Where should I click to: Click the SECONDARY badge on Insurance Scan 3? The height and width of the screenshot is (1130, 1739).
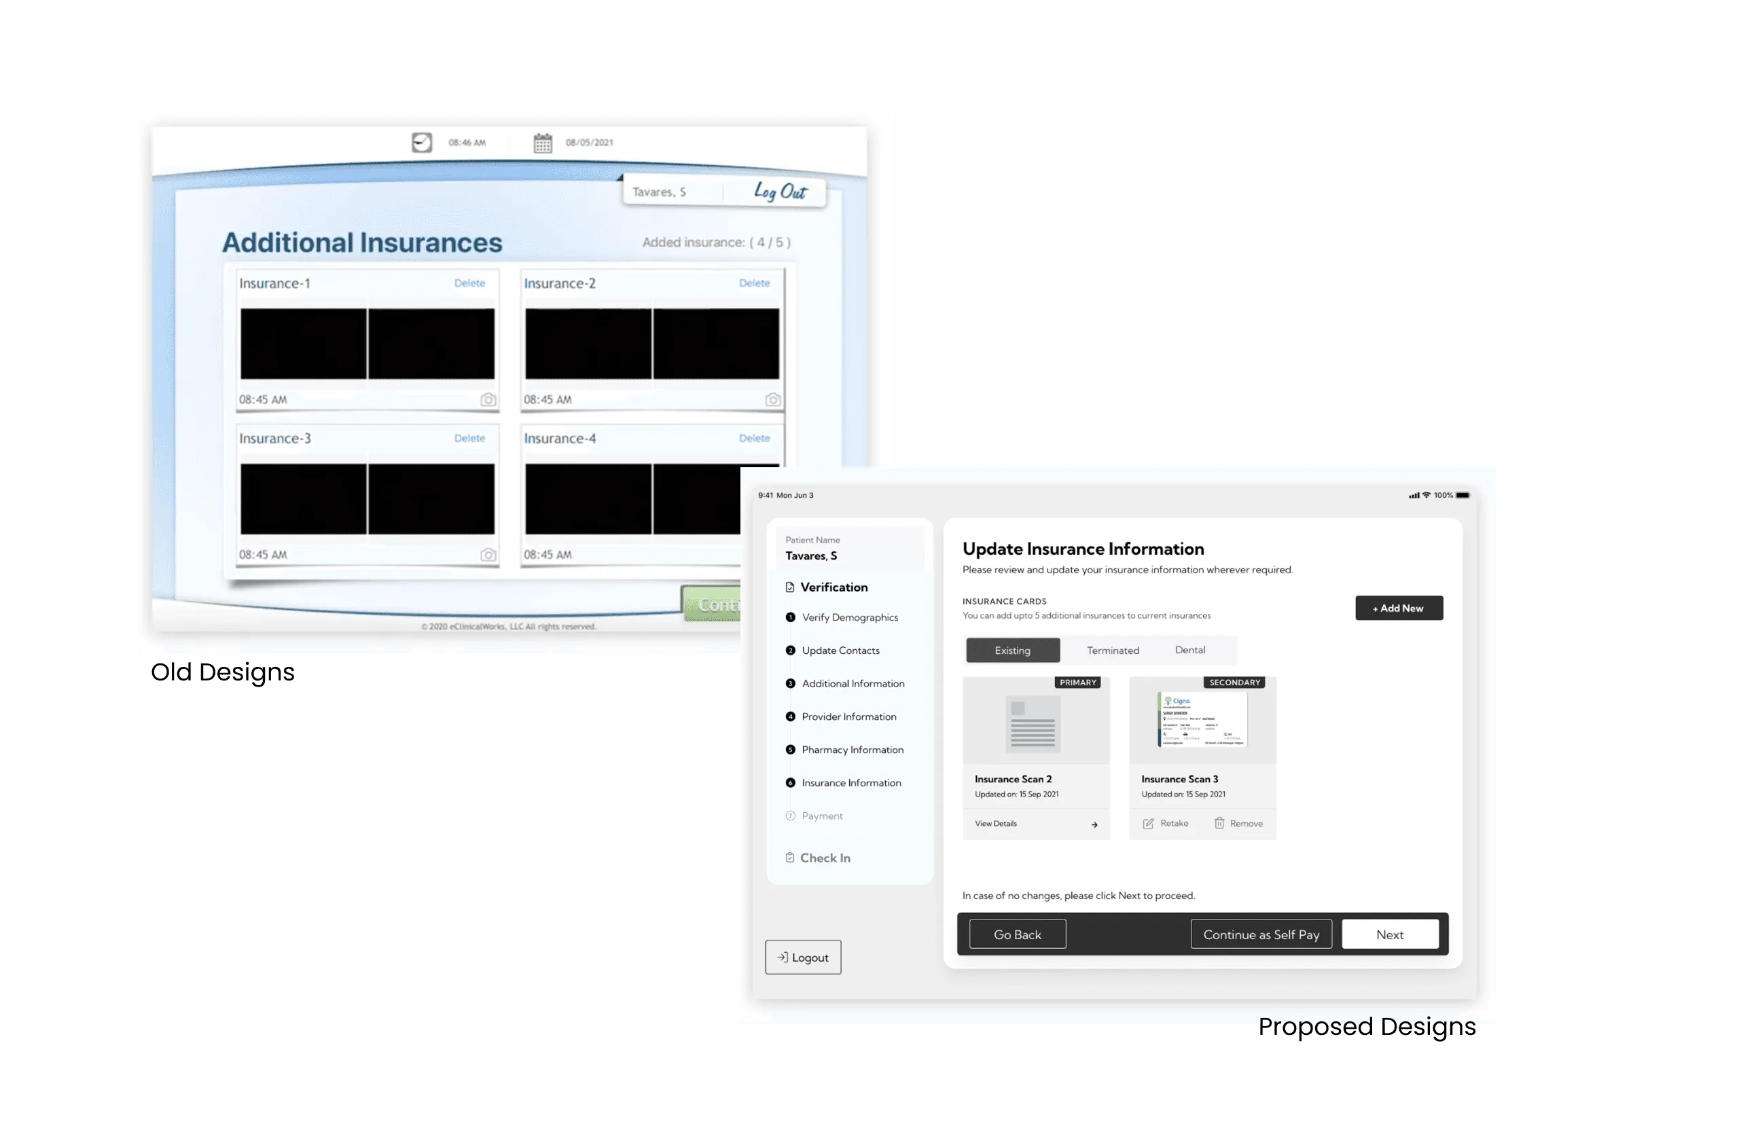click(x=1234, y=682)
